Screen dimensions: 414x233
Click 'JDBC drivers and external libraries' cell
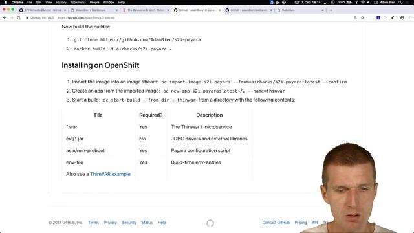[x=209, y=139]
